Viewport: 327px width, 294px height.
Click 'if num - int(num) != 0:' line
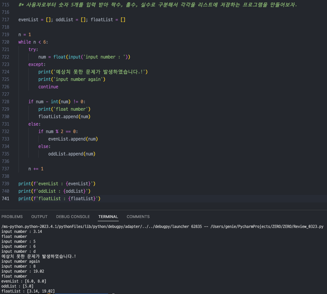click(57, 102)
